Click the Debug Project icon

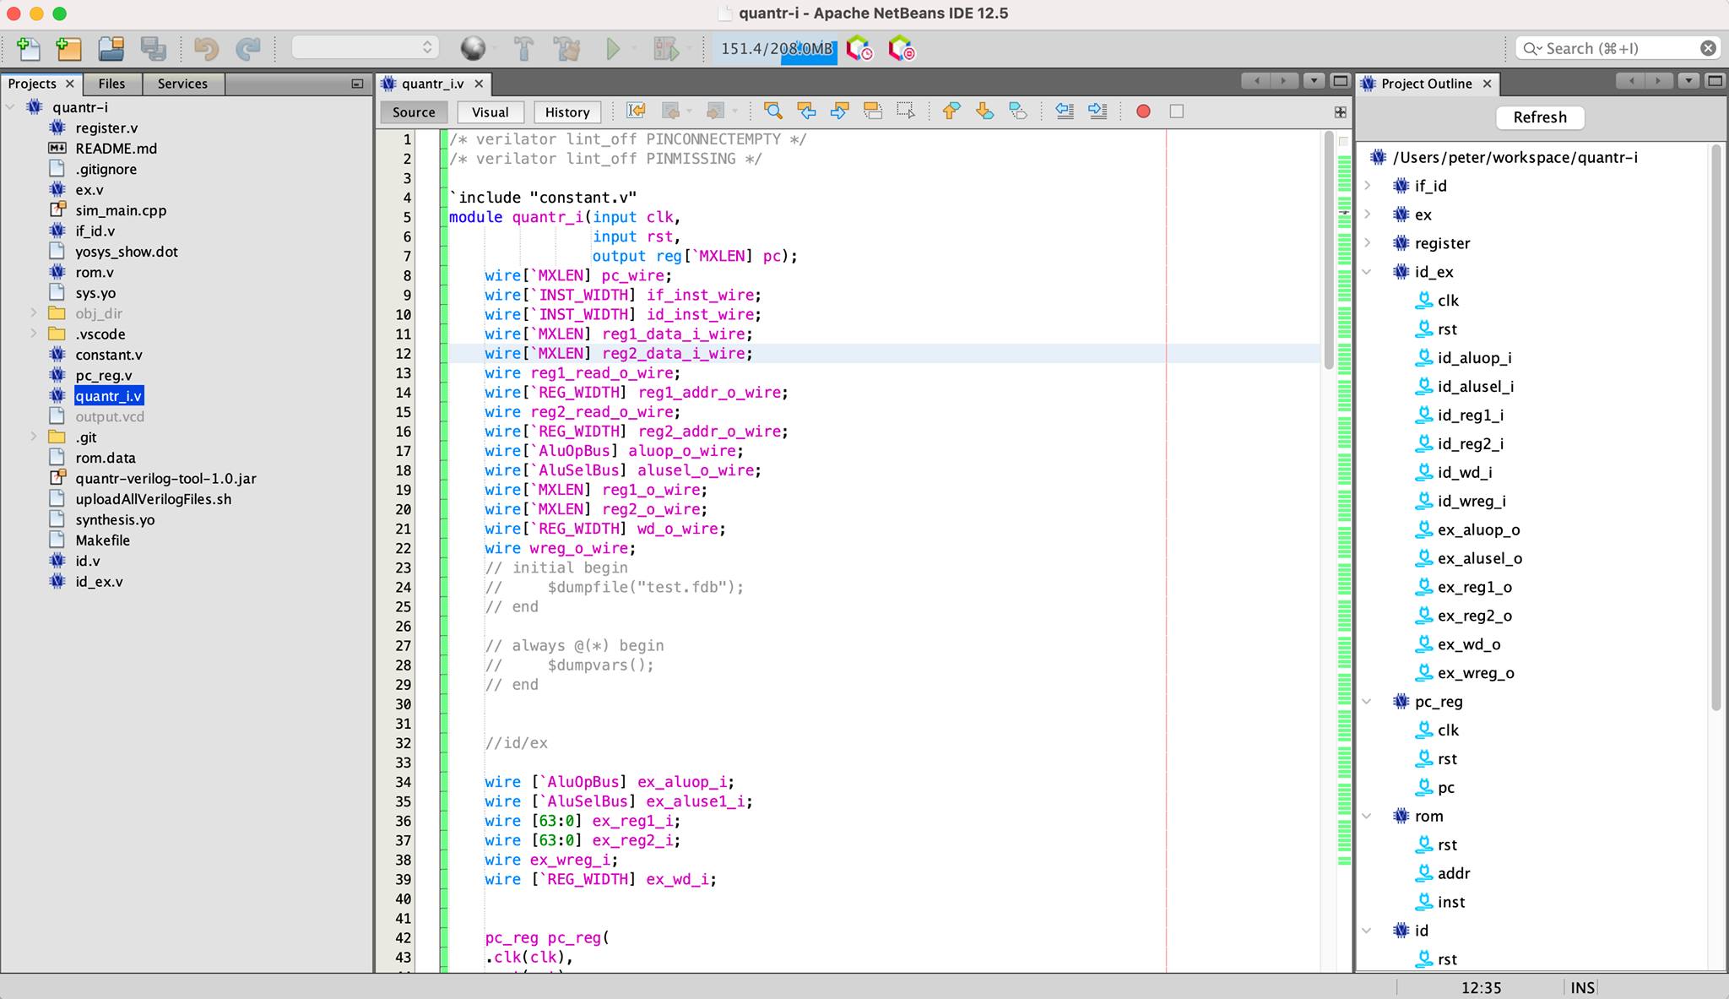[x=666, y=48]
